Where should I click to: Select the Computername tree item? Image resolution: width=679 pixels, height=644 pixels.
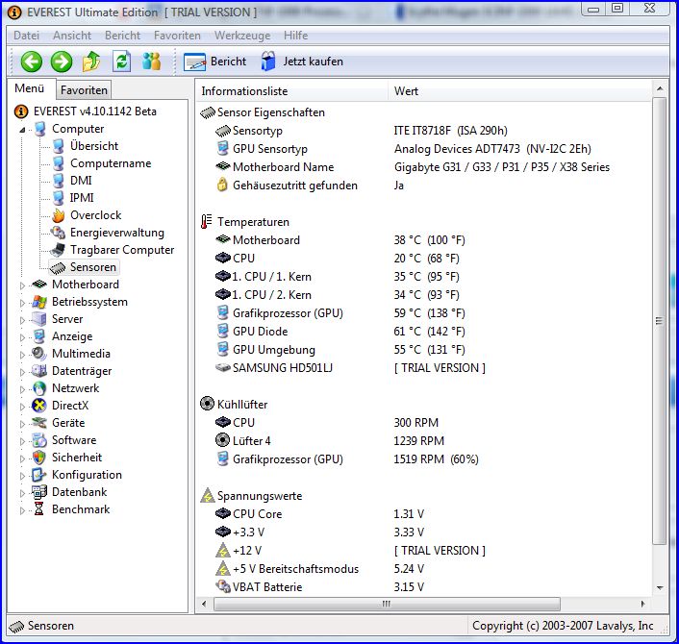click(x=111, y=163)
